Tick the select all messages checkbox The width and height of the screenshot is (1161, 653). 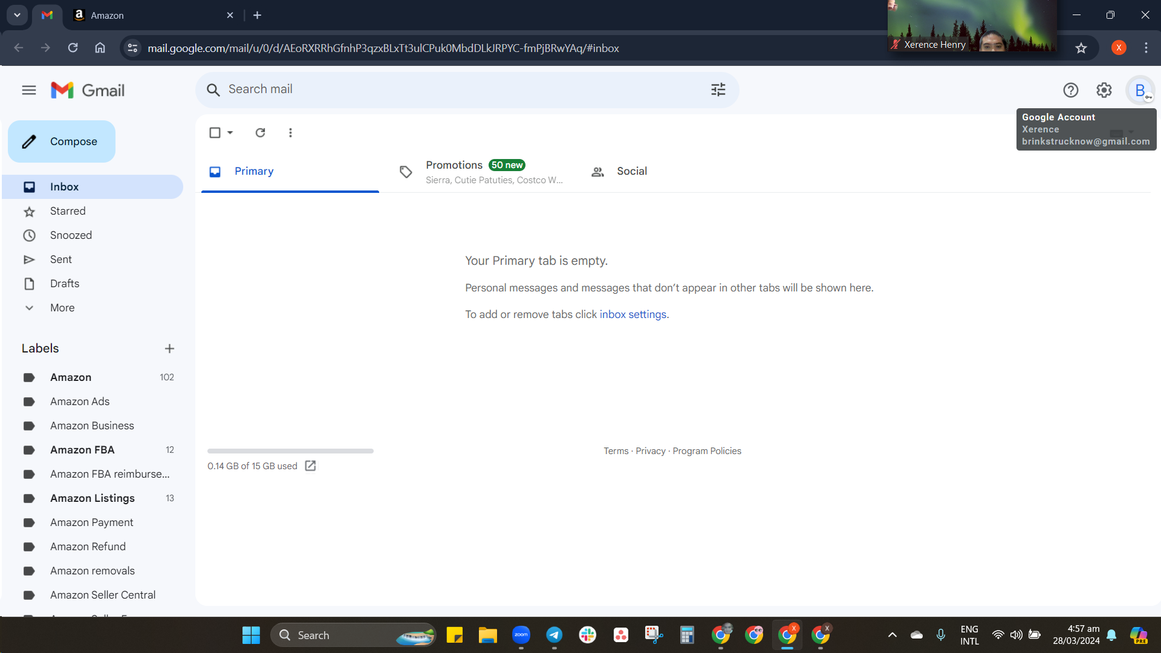tap(215, 132)
